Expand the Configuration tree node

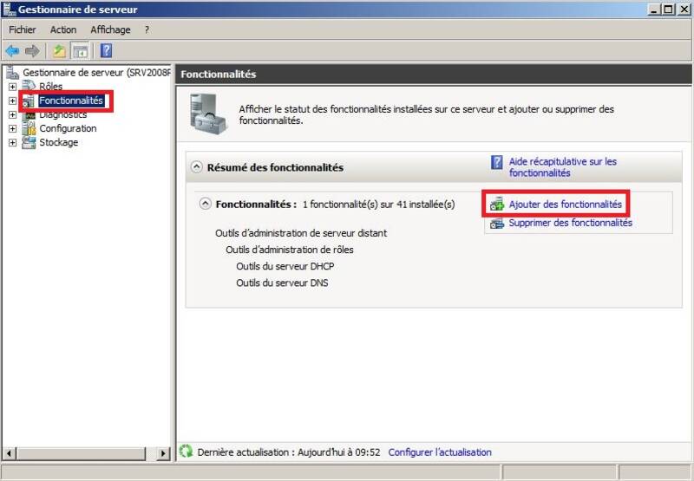click(13, 128)
